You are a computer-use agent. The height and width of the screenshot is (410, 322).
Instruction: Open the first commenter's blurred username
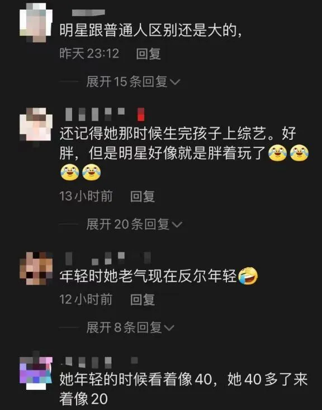pos(88,12)
